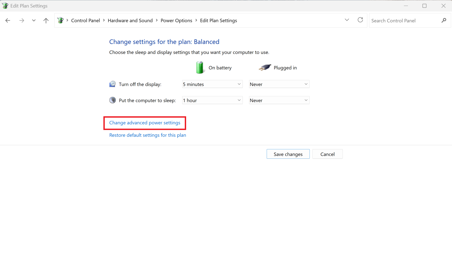The image size is (452, 253).
Task: Click the Power Options icon in the address bar
Action: pos(60,20)
